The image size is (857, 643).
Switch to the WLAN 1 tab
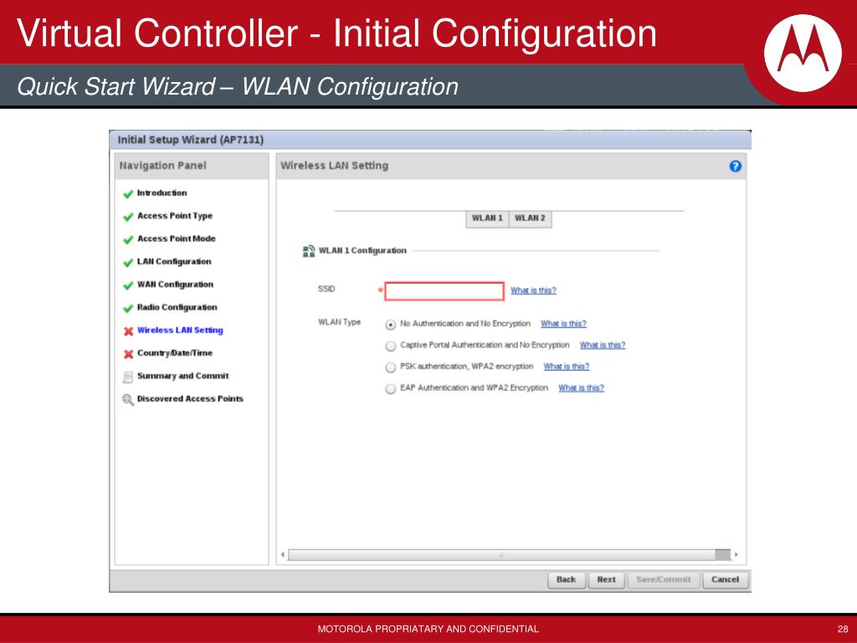click(x=487, y=219)
